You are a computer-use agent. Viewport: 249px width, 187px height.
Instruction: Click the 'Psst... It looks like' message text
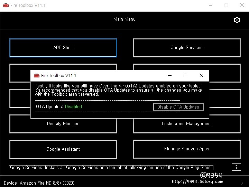coord(118,90)
